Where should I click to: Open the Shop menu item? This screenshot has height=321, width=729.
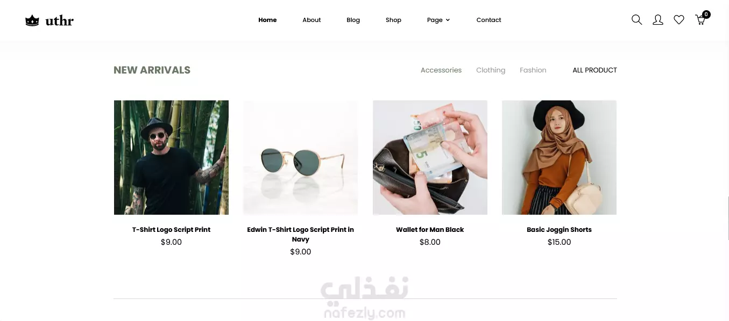(x=393, y=20)
